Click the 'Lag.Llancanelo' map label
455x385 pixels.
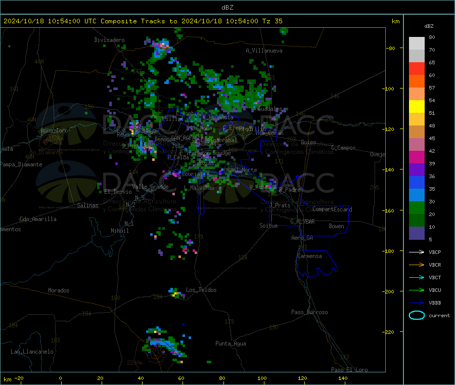pos(32,352)
